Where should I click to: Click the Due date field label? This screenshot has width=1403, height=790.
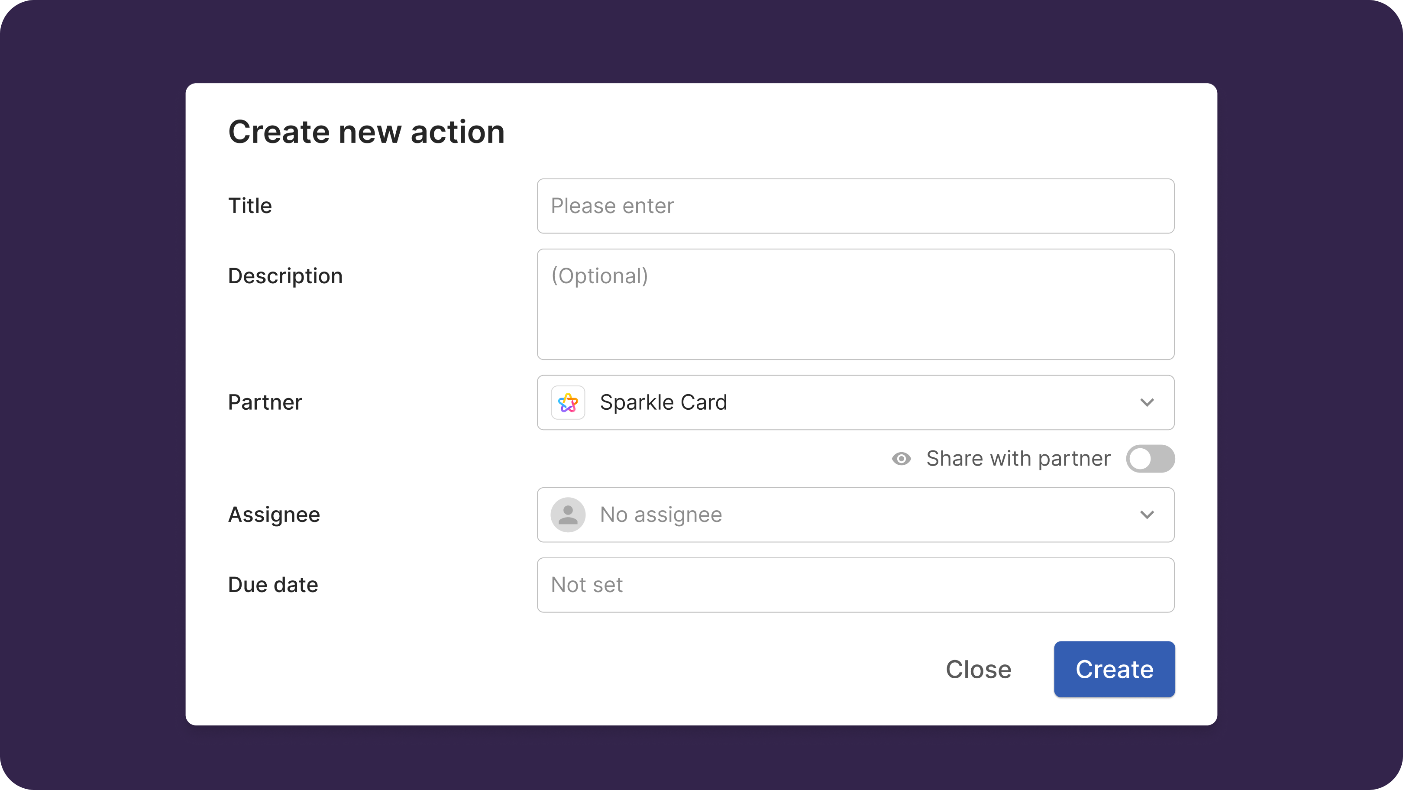pos(273,585)
